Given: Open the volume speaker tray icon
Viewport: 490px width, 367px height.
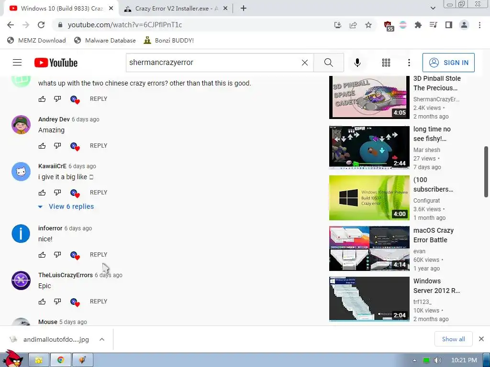Looking at the screenshot, I should click(x=437, y=360).
